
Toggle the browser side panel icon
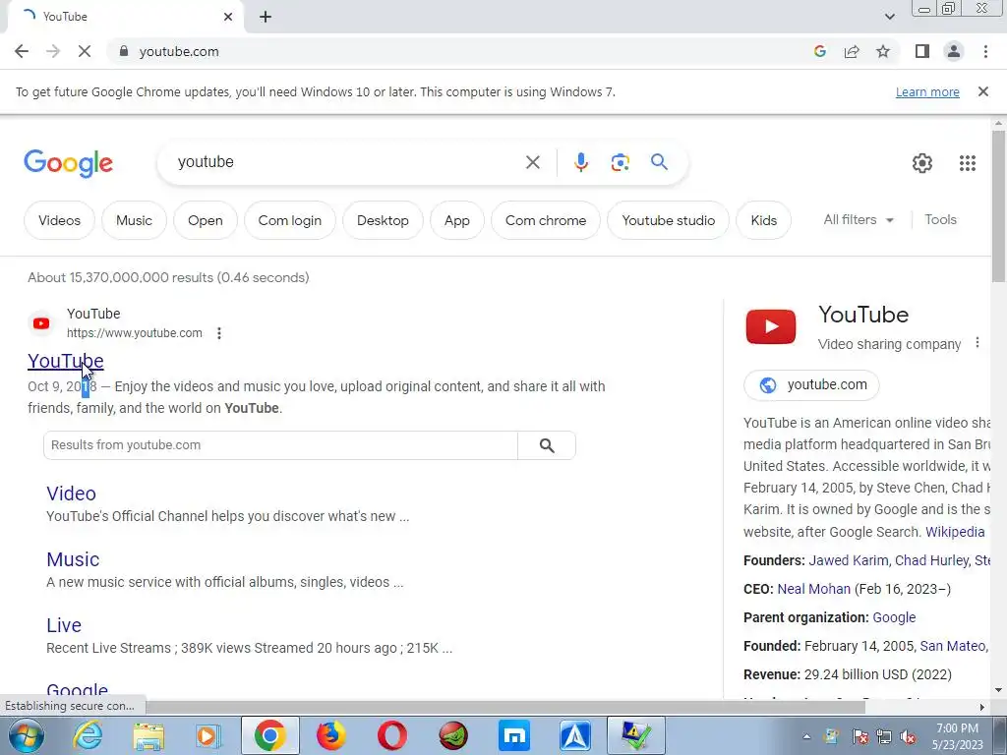click(x=922, y=51)
